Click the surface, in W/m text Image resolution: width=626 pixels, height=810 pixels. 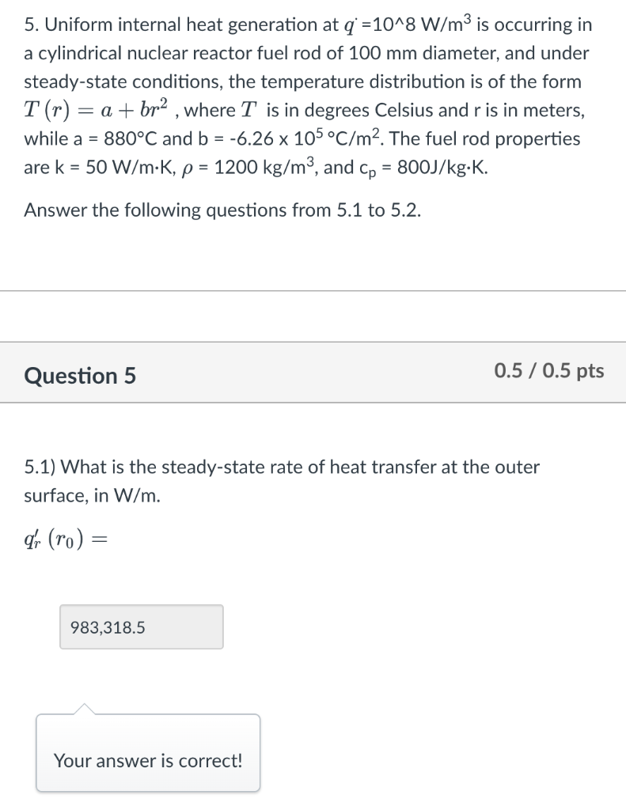coord(91,495)
